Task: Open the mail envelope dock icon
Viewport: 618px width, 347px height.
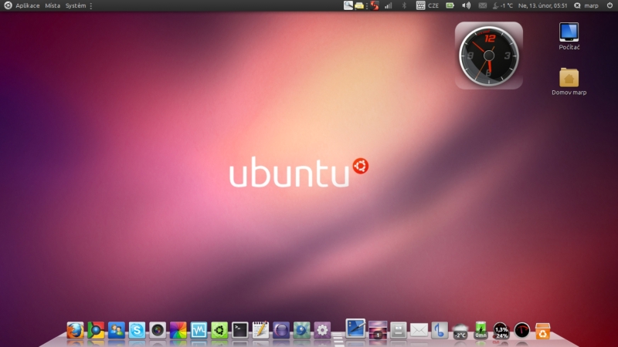Action: coord(419,330)
